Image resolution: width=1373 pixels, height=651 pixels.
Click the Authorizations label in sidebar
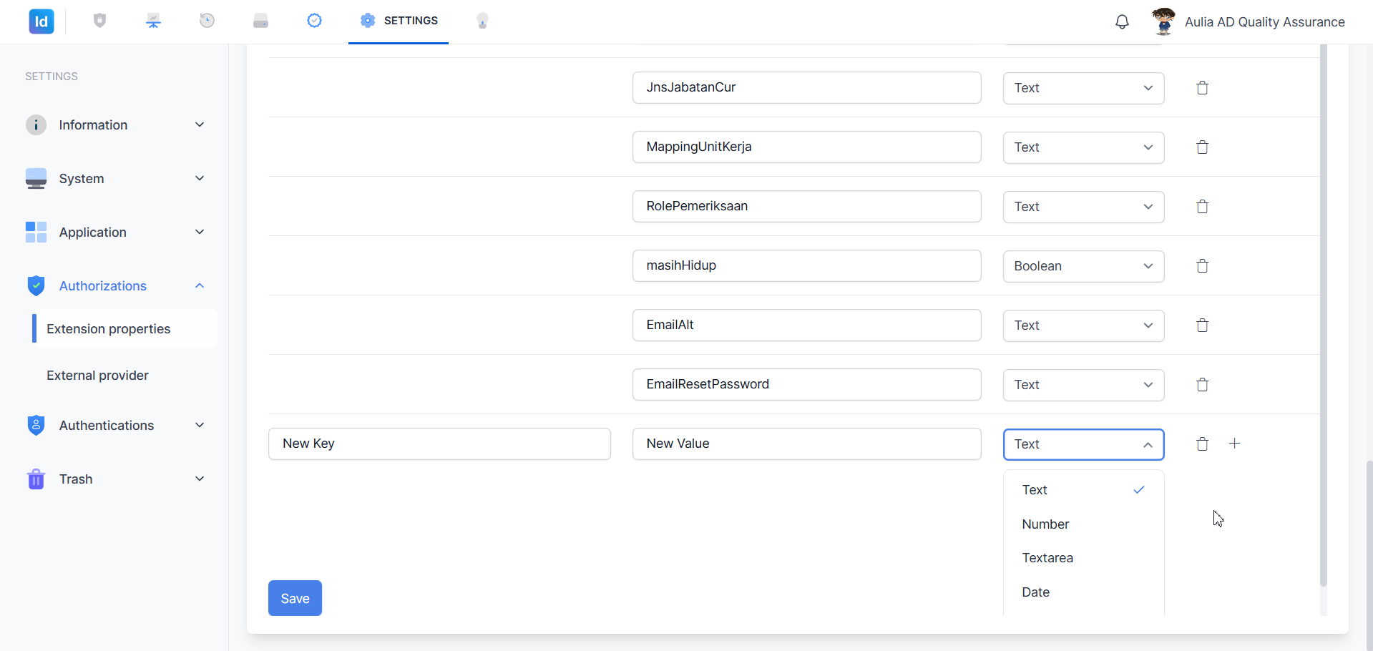coord(103,286)
